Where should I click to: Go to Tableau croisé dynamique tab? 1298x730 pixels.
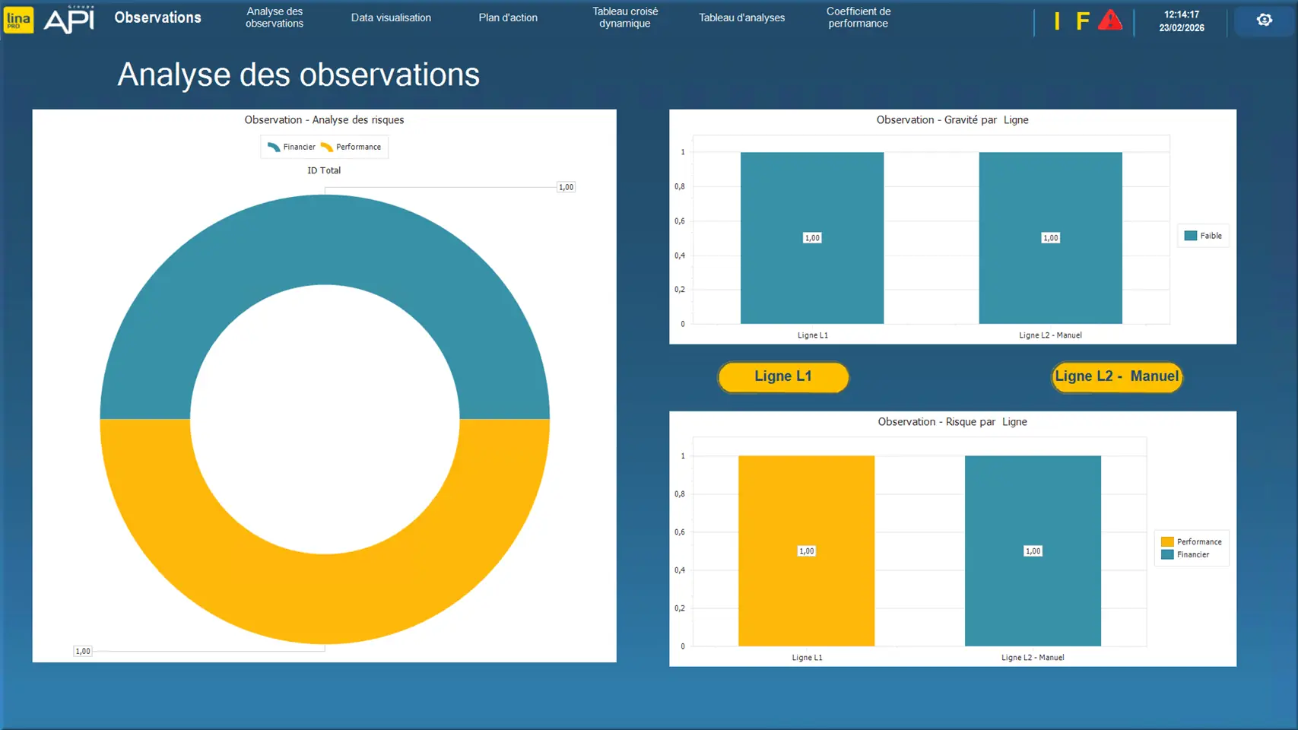coord(625,18)
